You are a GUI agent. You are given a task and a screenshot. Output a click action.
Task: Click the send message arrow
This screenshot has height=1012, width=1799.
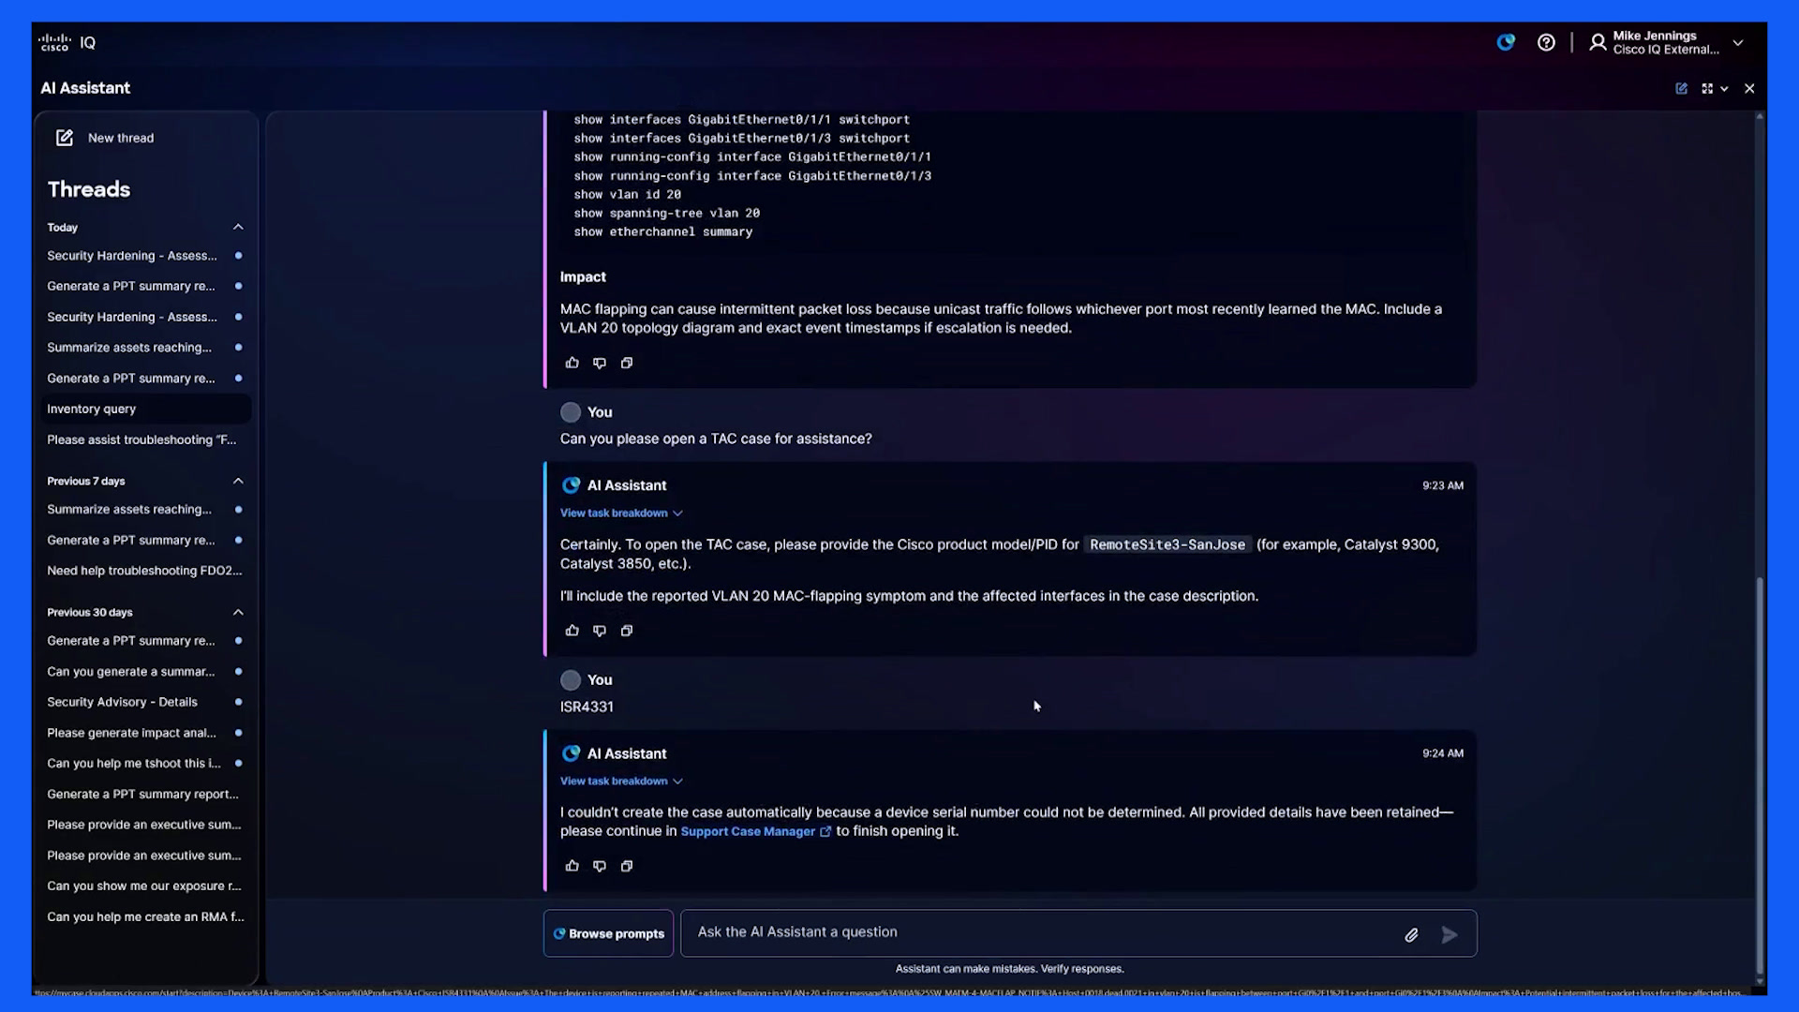tap(1450, 934)
